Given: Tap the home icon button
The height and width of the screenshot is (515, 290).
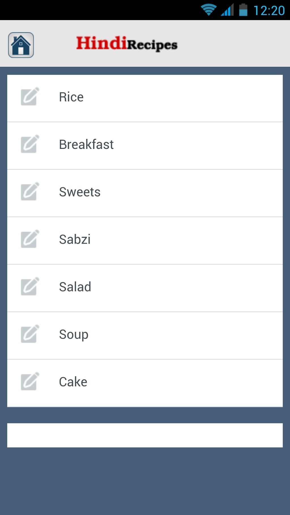Looking at the screenshot, I should (x=21, y=45).
